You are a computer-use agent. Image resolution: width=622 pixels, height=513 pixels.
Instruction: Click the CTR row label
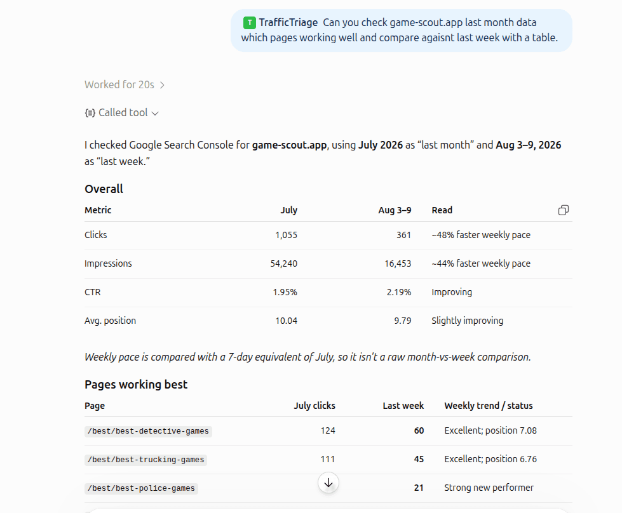coord(92,292)
